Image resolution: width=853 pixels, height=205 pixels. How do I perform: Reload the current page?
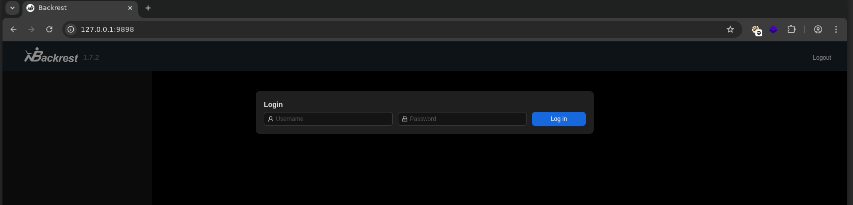[49, 29]
